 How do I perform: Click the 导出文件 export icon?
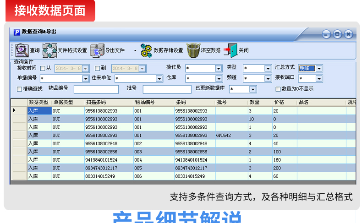point(97,50)
